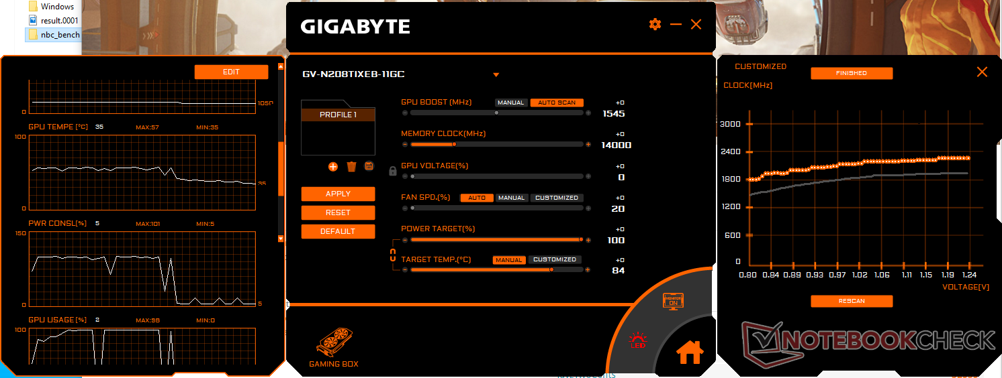1002x378 pixels.
Task: Click the PWR CONSU graph label
Action: pos(58,223)
